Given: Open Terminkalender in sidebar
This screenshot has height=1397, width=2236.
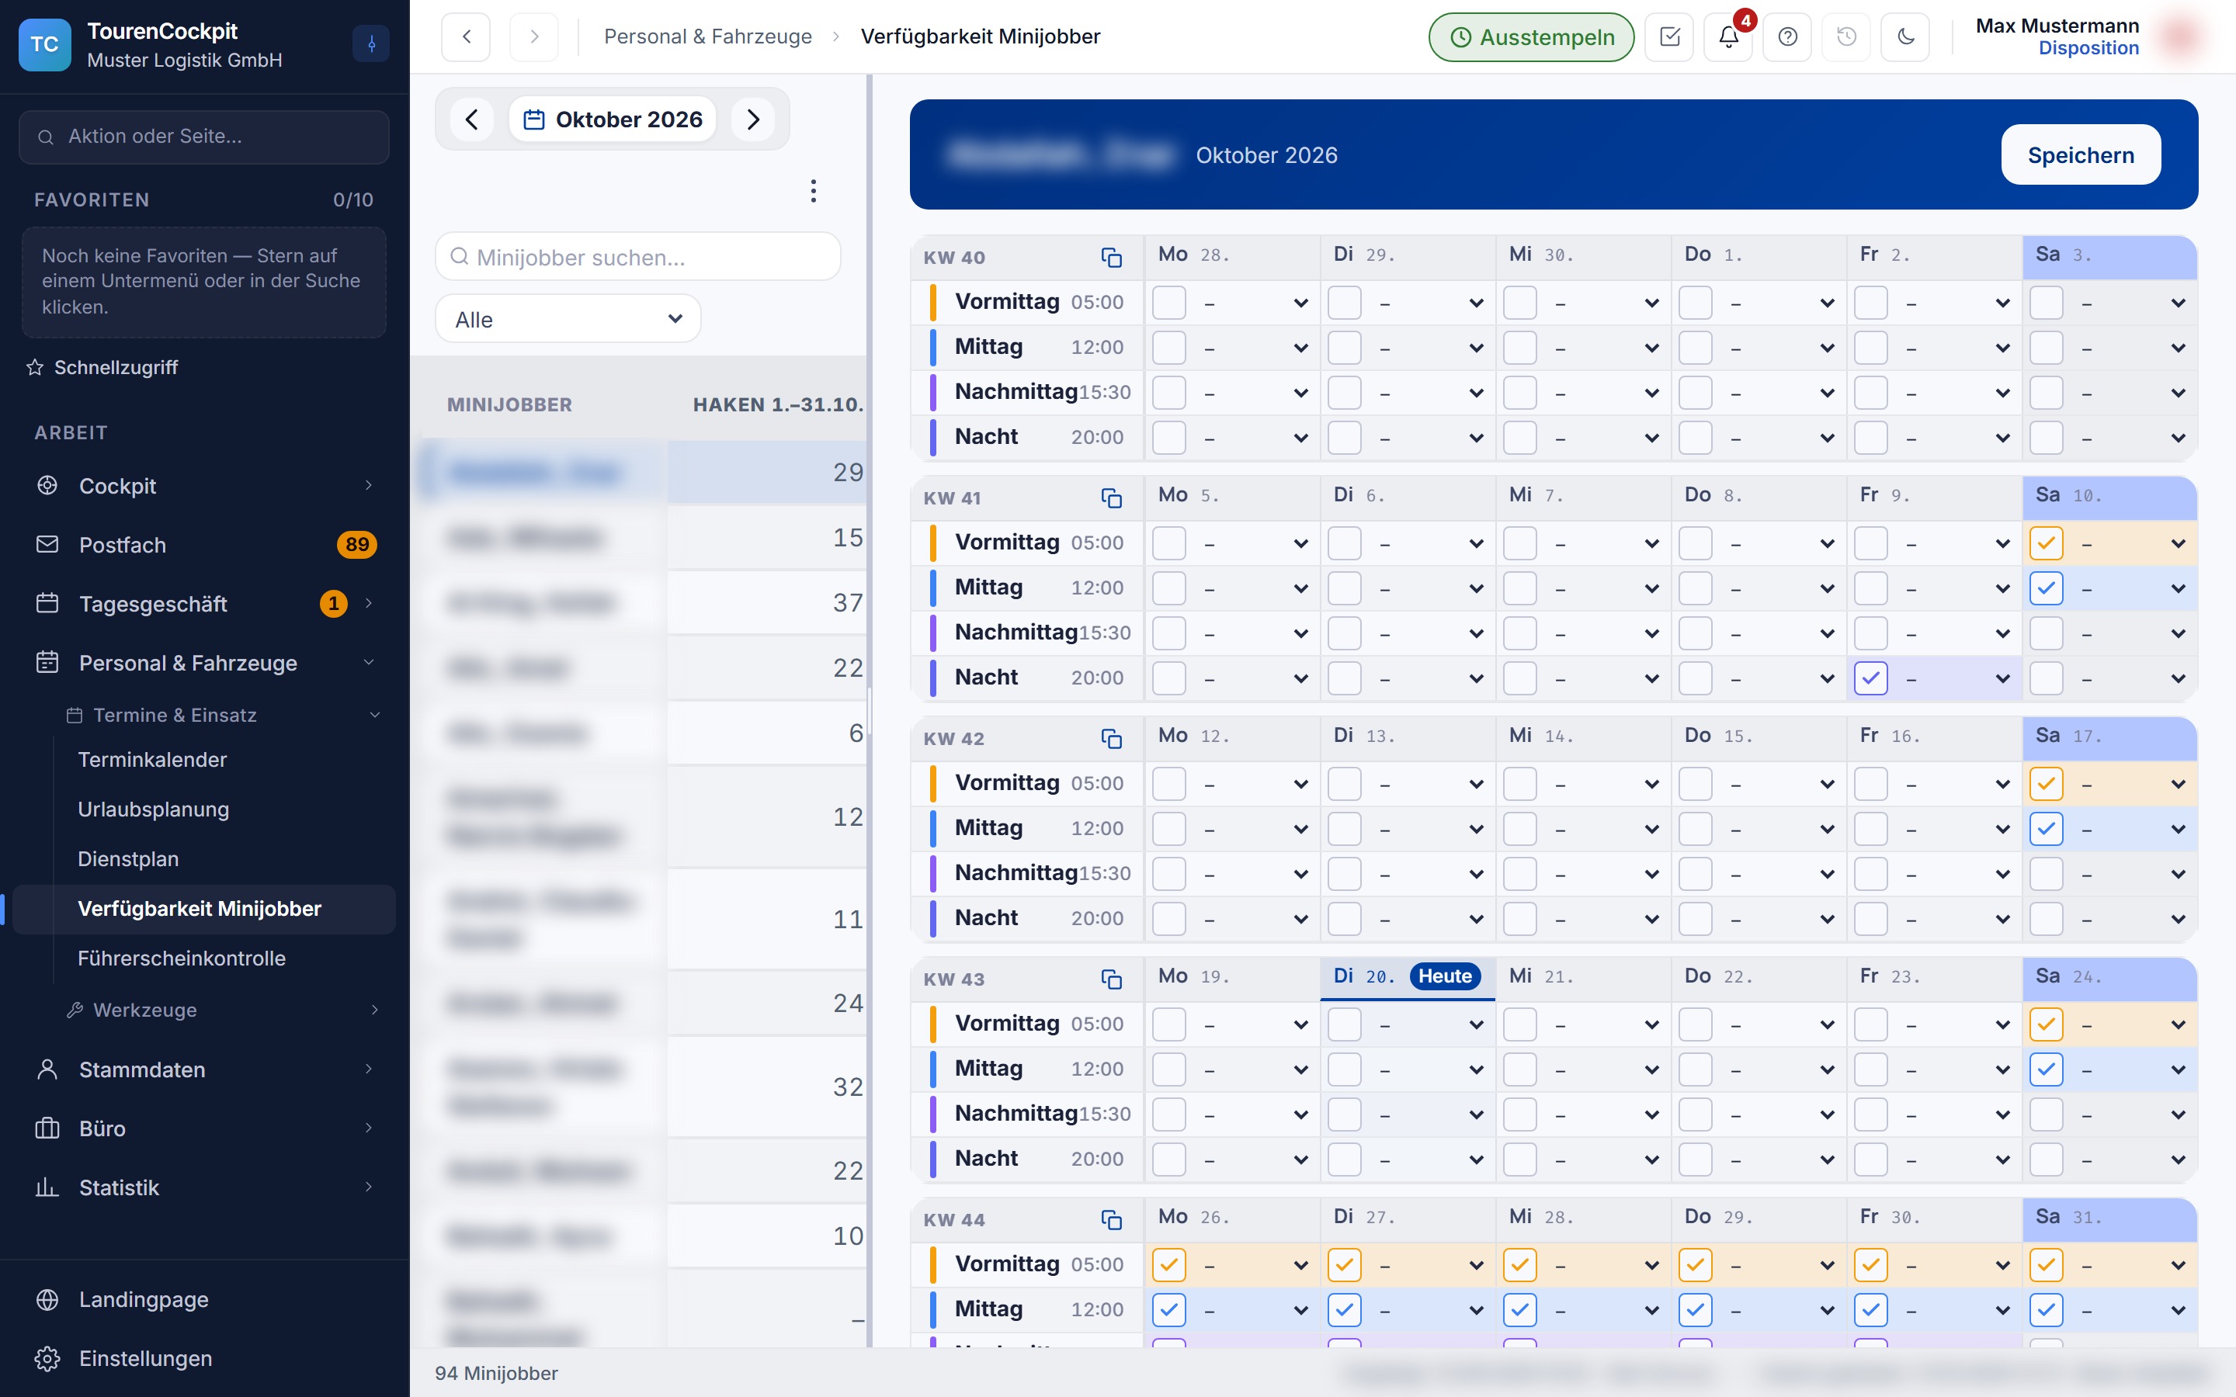Looking at the screenshot, I should [152, 760].
